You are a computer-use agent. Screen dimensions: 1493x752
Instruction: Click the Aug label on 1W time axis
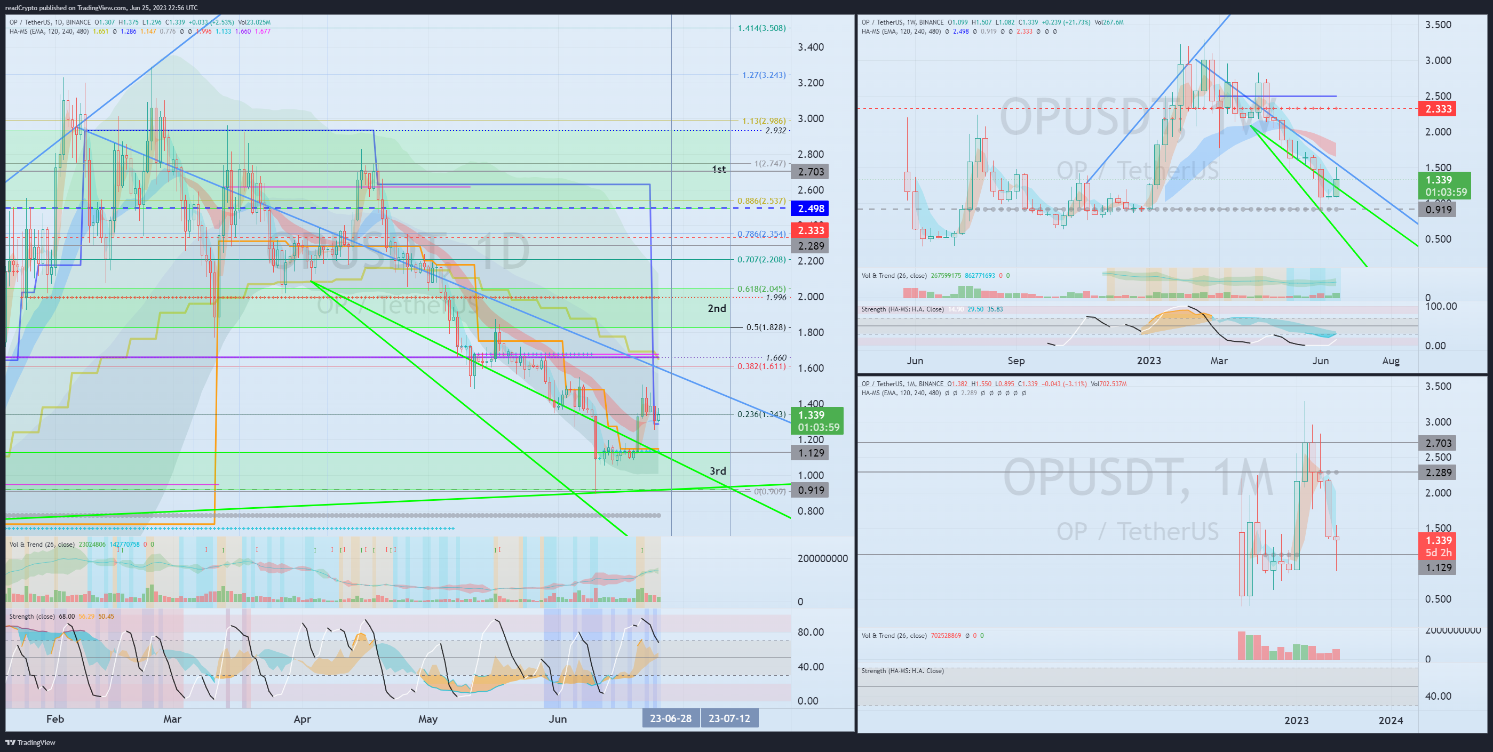(1391, 361)
